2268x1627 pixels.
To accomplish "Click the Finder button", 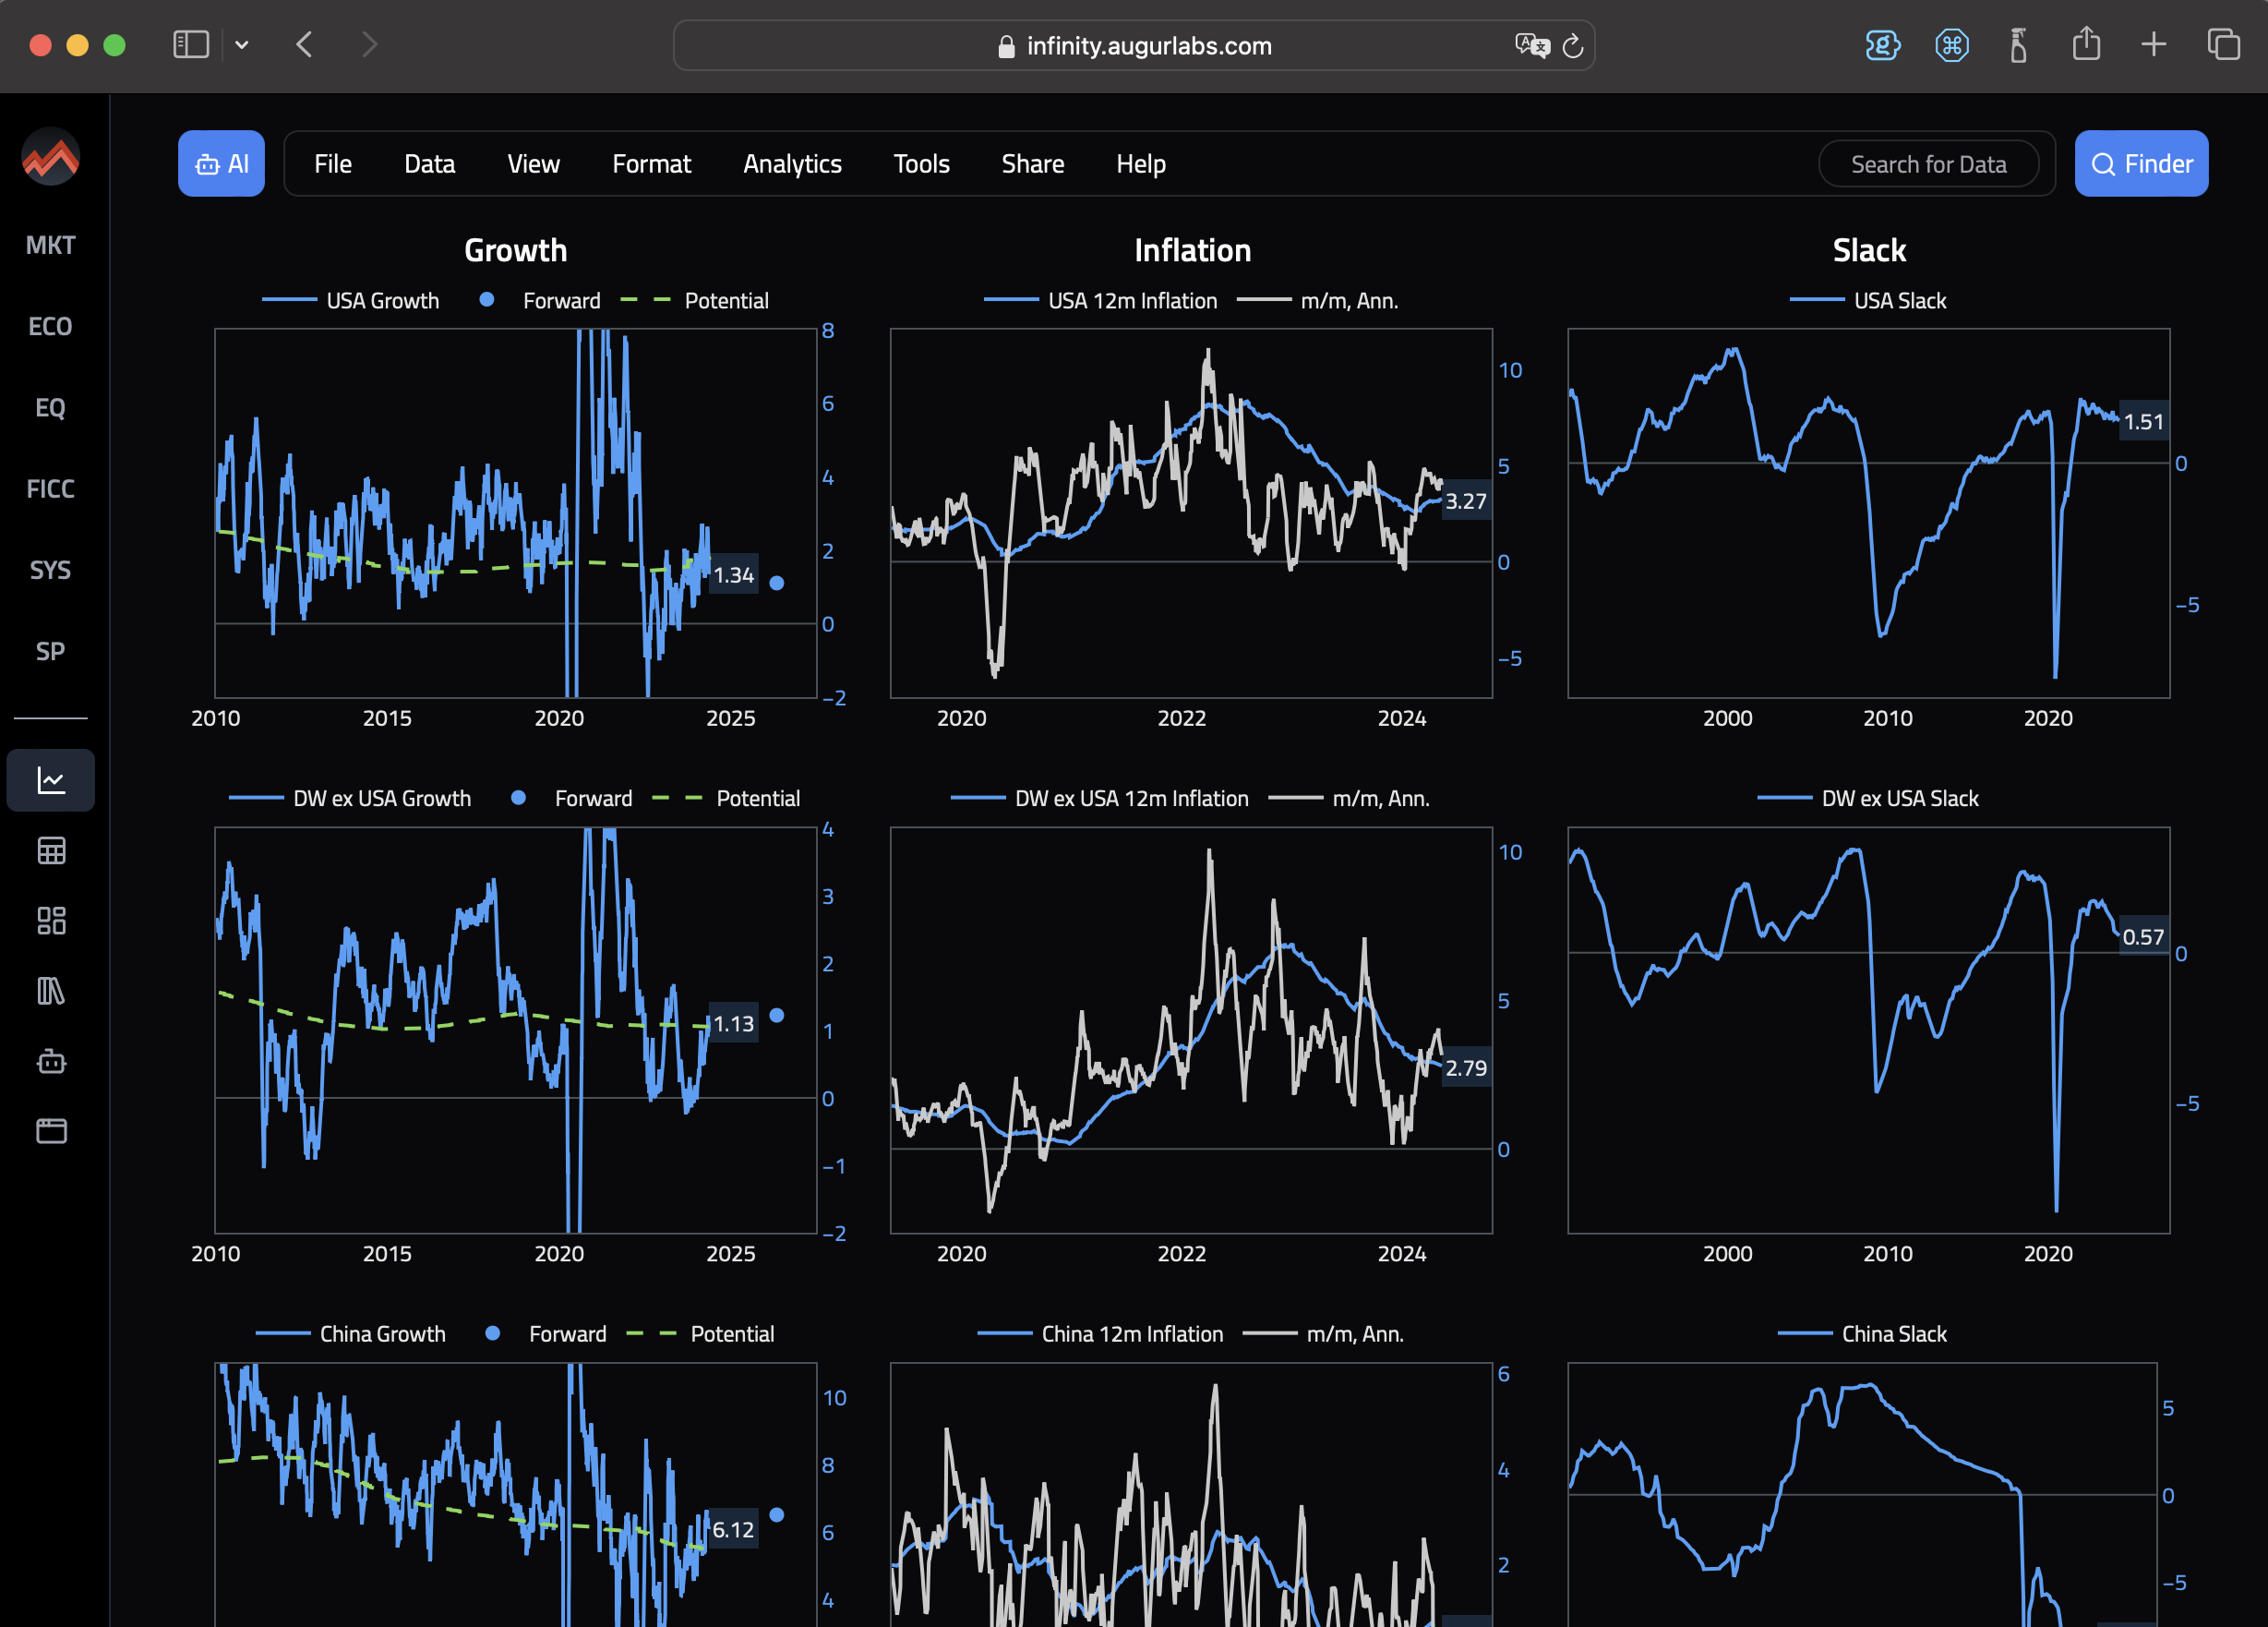I will (x=2141, y=163).
